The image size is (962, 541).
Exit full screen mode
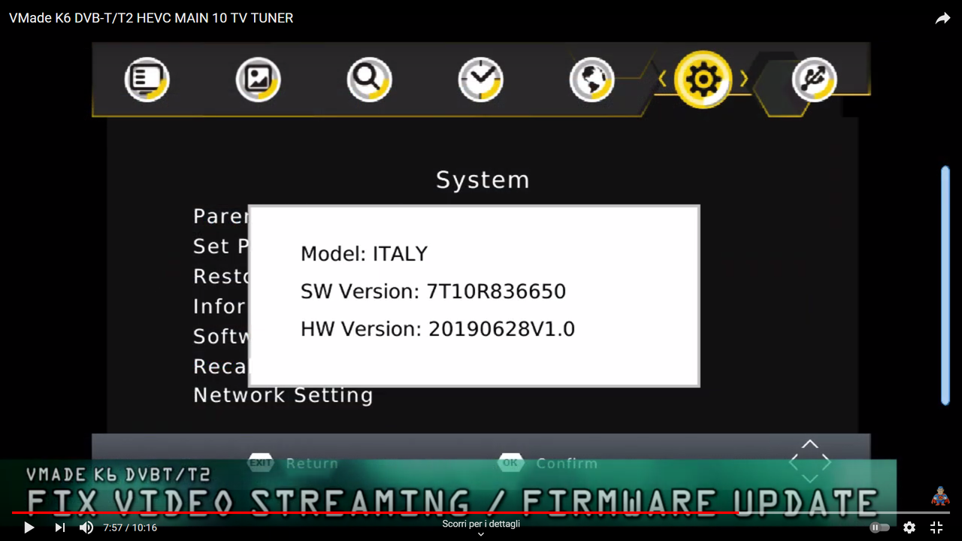coord(936,527)
